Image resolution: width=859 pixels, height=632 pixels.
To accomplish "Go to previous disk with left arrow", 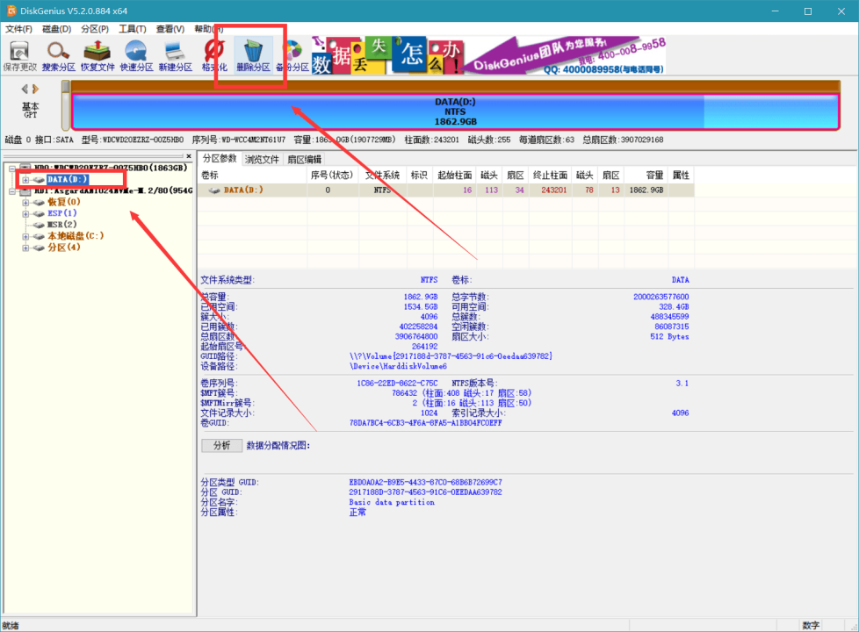I will [24, 89].
